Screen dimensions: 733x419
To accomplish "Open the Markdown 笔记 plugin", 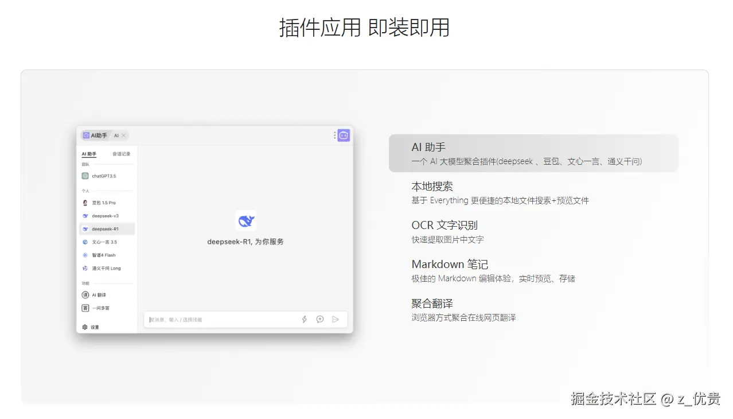I will point(450,264).
